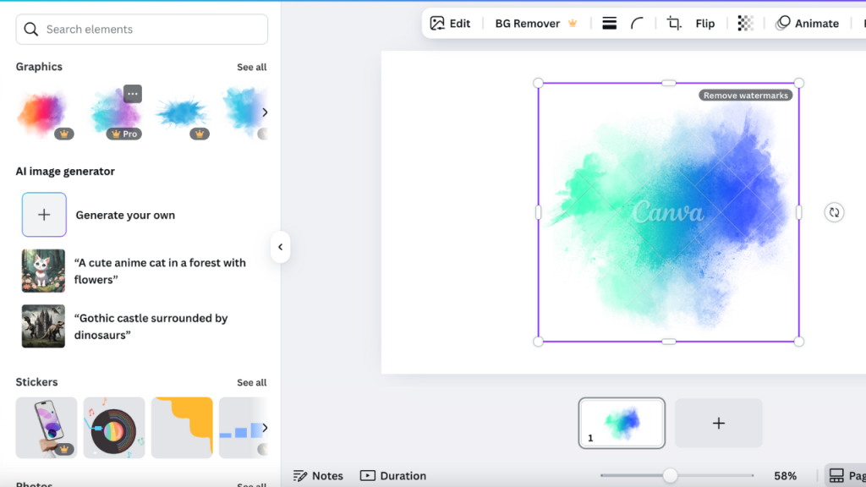Image resolution: width=866 pixels, height=487 pixels.
Task: Click the Pages grid view button
Action: click(846, 475)
